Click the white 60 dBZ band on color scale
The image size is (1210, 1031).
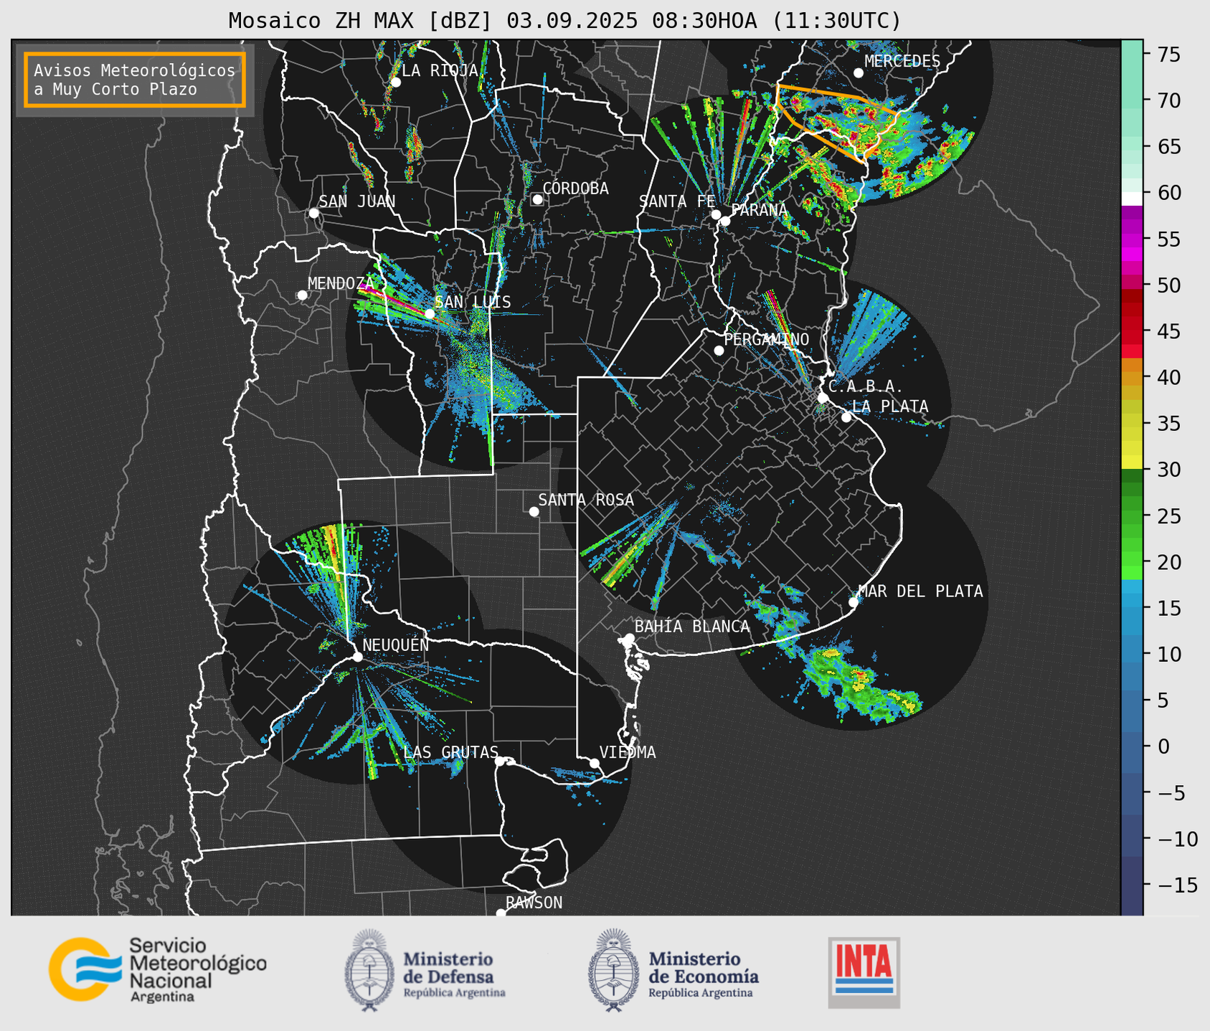pyautogui.click(x=1132, y=199)
